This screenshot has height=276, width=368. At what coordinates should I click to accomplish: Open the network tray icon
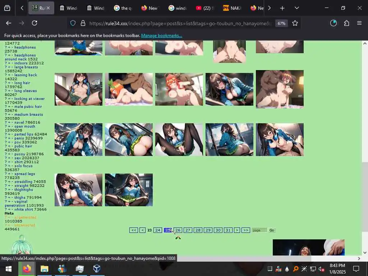313,269
